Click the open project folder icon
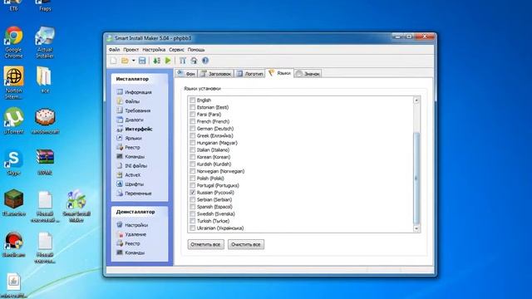 125,61
